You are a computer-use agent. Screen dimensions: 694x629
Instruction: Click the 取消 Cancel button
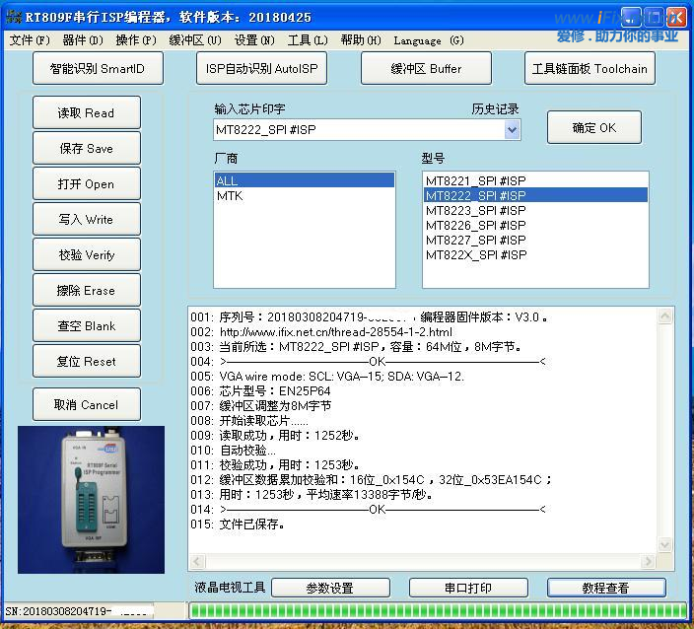[87, 404]
